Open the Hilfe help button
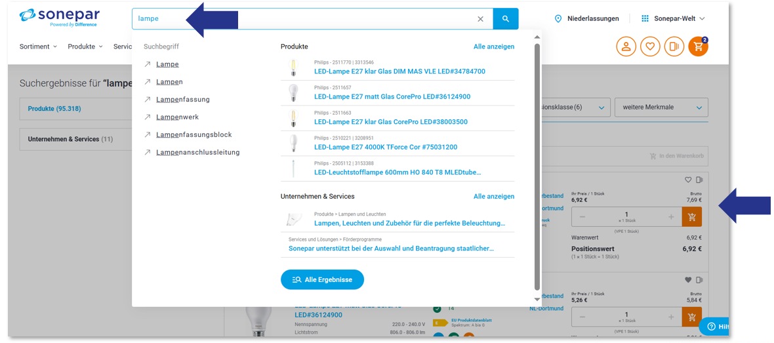Image resolution: width=774 pixels, height=343 pixels. 714,326
